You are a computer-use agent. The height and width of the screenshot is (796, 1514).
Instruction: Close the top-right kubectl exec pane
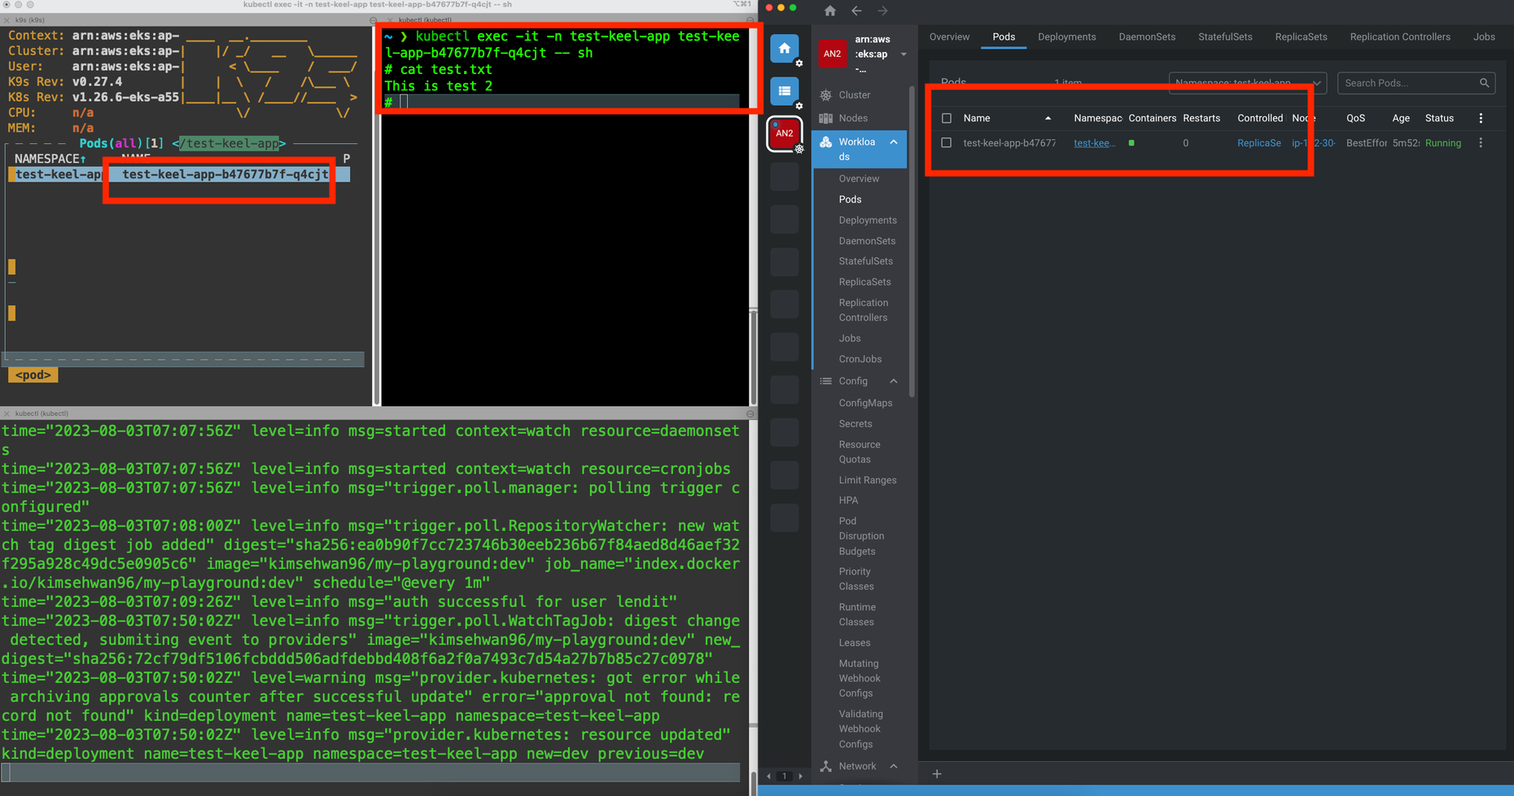click(390, 20)
